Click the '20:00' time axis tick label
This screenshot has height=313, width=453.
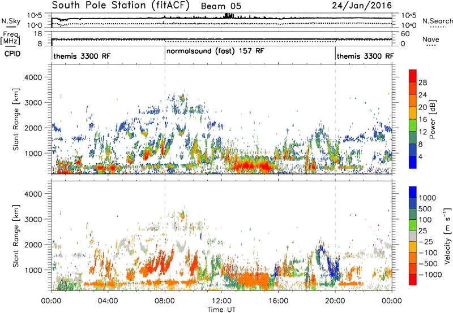[335, 301]
